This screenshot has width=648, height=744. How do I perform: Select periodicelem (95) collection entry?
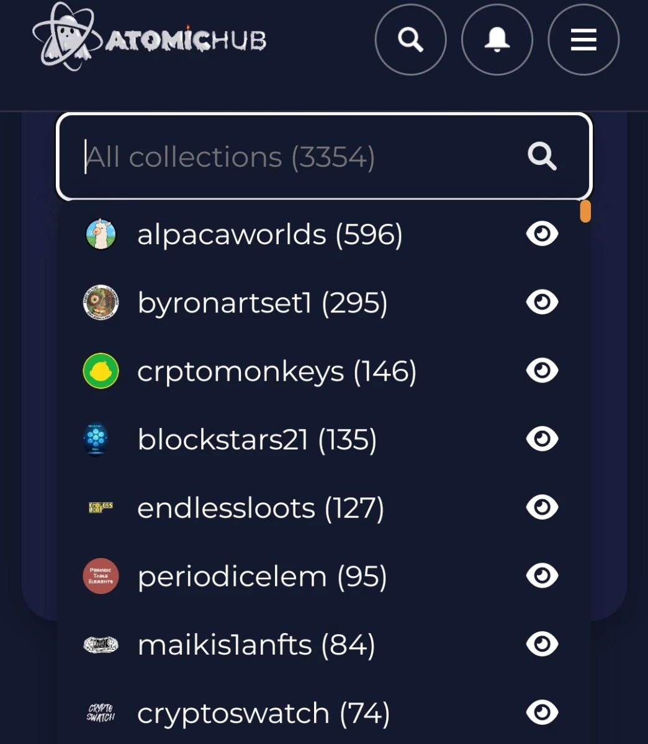324,576
